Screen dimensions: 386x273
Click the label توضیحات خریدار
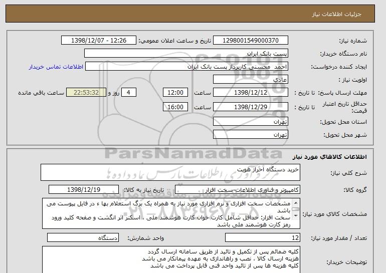click(346, 262)
